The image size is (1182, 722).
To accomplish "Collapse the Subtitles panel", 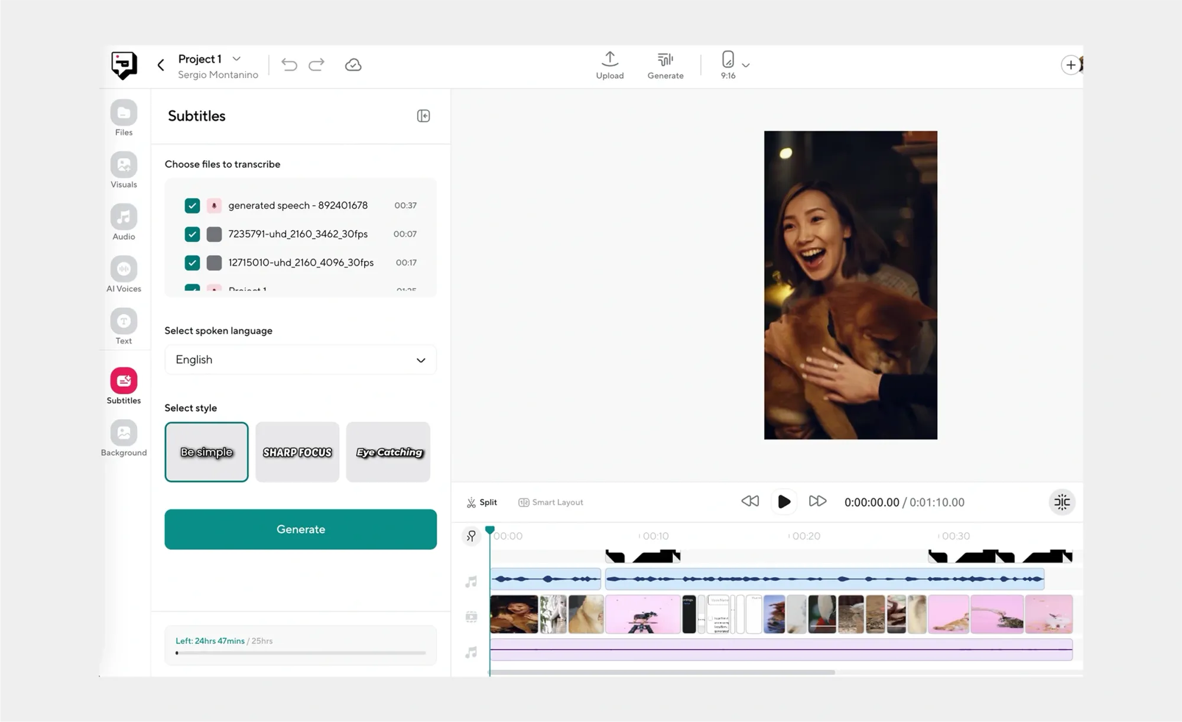I will (423, 116).
